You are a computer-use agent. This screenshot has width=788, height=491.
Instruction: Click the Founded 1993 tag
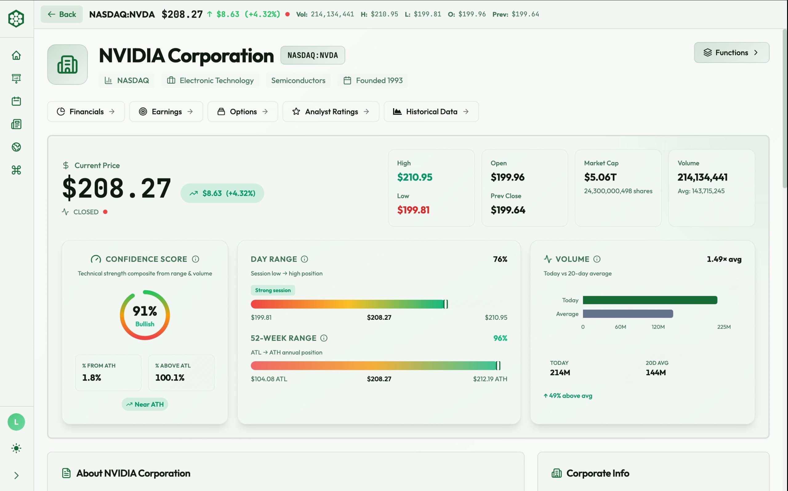(373, 81)
